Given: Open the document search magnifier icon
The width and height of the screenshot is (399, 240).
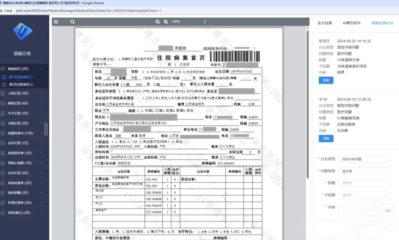Looking at the screenshot, I should tap(72, 22).
